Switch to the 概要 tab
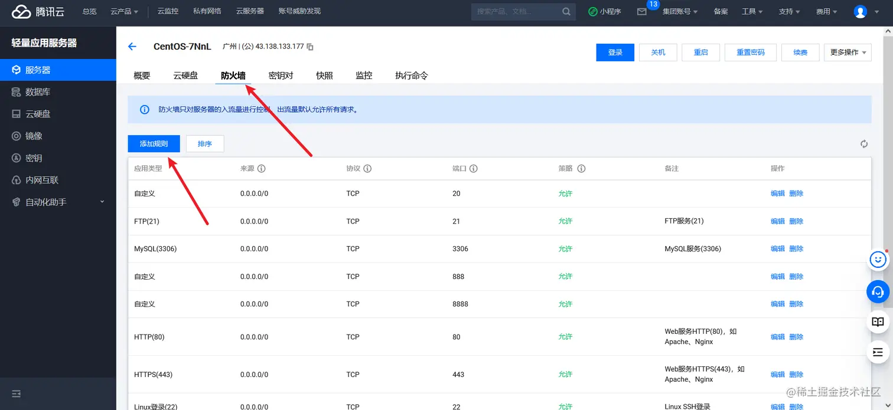893x410 pixels. [142, 76]
